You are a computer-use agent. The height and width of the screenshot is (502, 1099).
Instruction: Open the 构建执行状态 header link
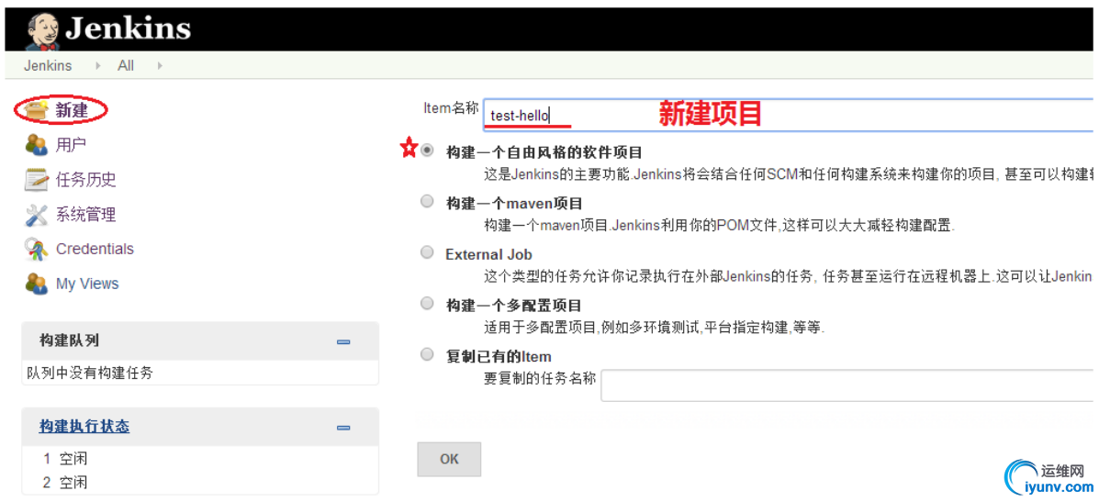pyautogui.click(x=84, y=427)
